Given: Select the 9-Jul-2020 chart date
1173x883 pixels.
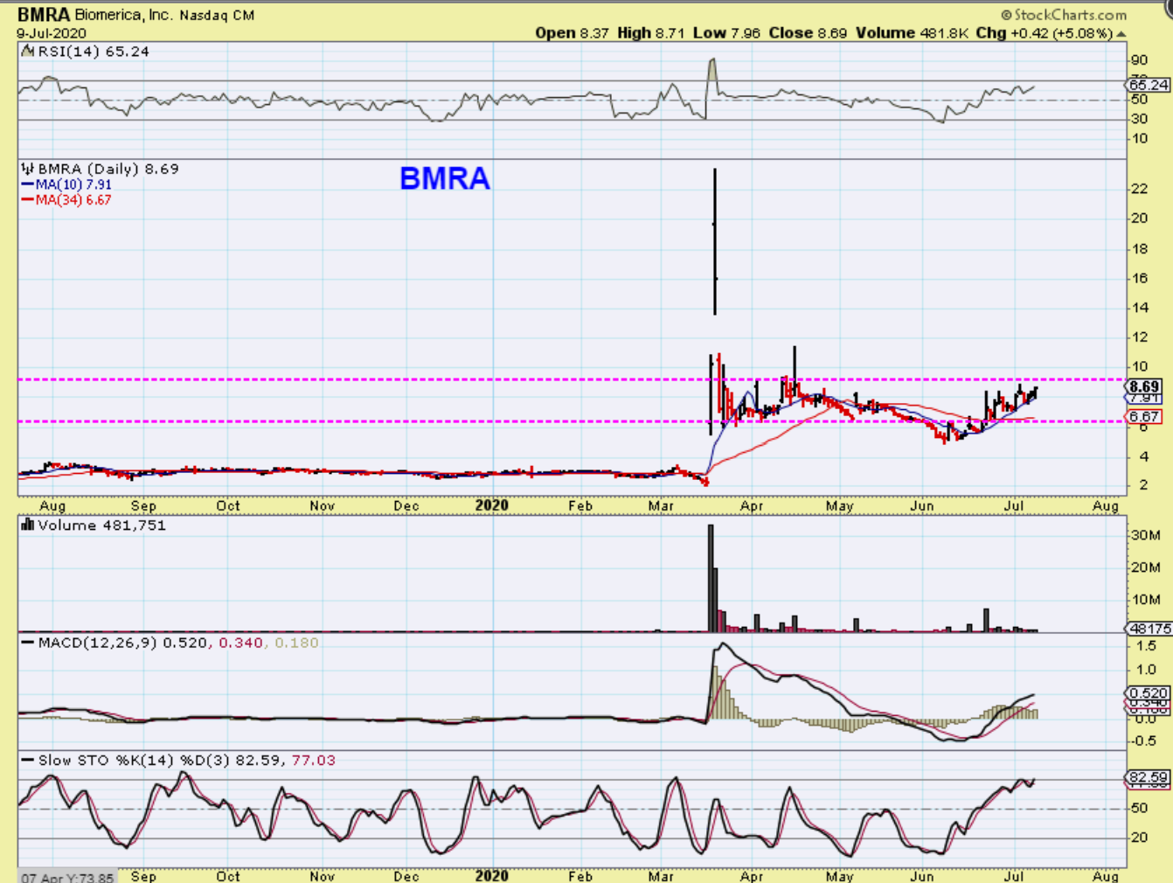Looking at the screenshot, I should pos(52,33).
